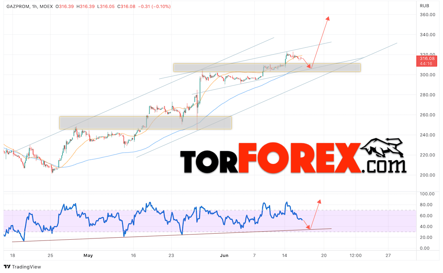Click the date label 18 on the time axis
443x273 pixels.
point(12,255)
